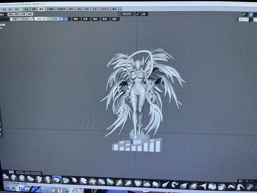Toggle the viewport gizmo display button

[251, 15]
